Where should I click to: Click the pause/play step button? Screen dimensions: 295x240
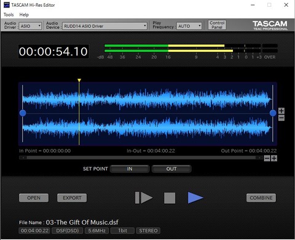(144, 198)
